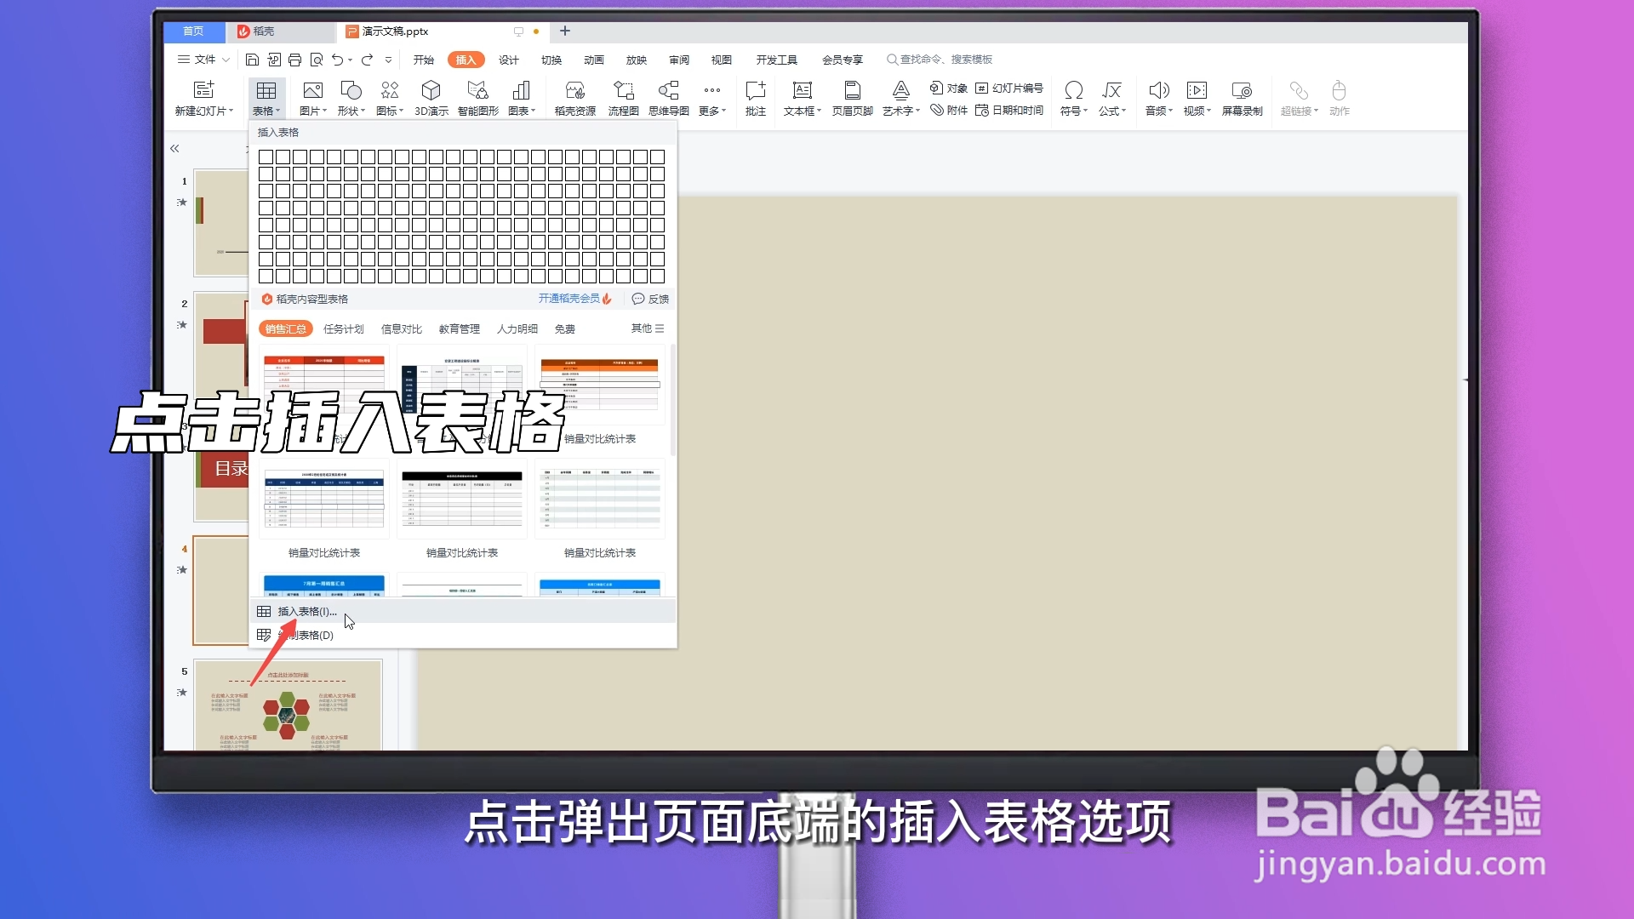Click the 流程图 (Flowchart) icon
The height and width of the screenshot is (919, 1634).
(624, 91)
